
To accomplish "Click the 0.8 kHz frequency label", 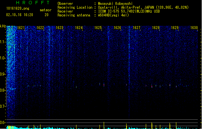I will click(x=3, y=90).
